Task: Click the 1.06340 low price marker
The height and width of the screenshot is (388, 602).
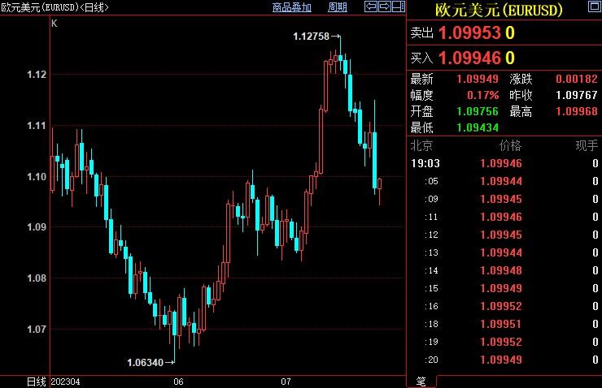Action: click(x=145, y=362)
